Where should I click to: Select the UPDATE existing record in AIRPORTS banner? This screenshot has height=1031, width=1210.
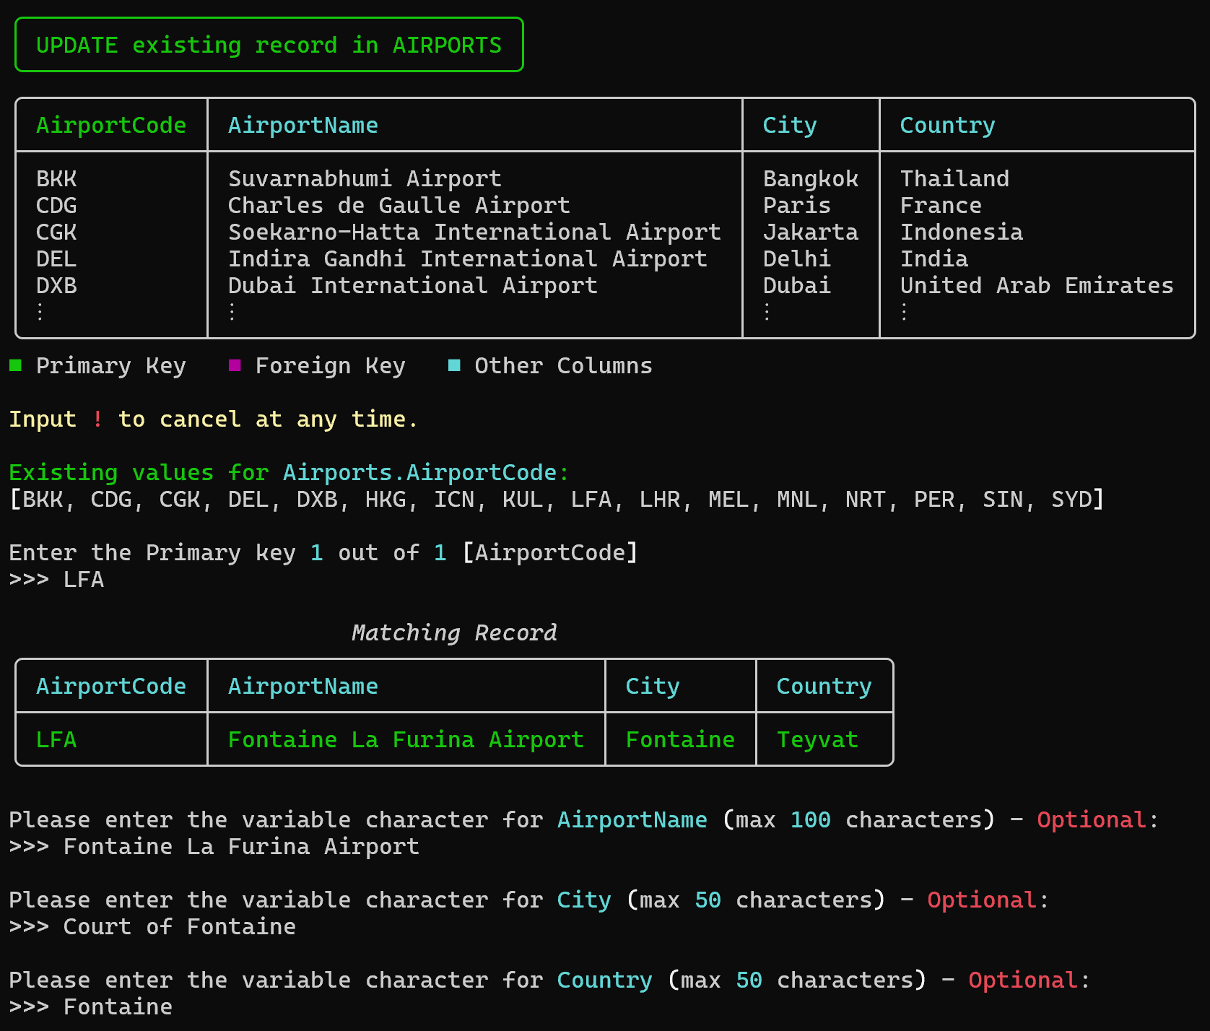coord(269,45)
